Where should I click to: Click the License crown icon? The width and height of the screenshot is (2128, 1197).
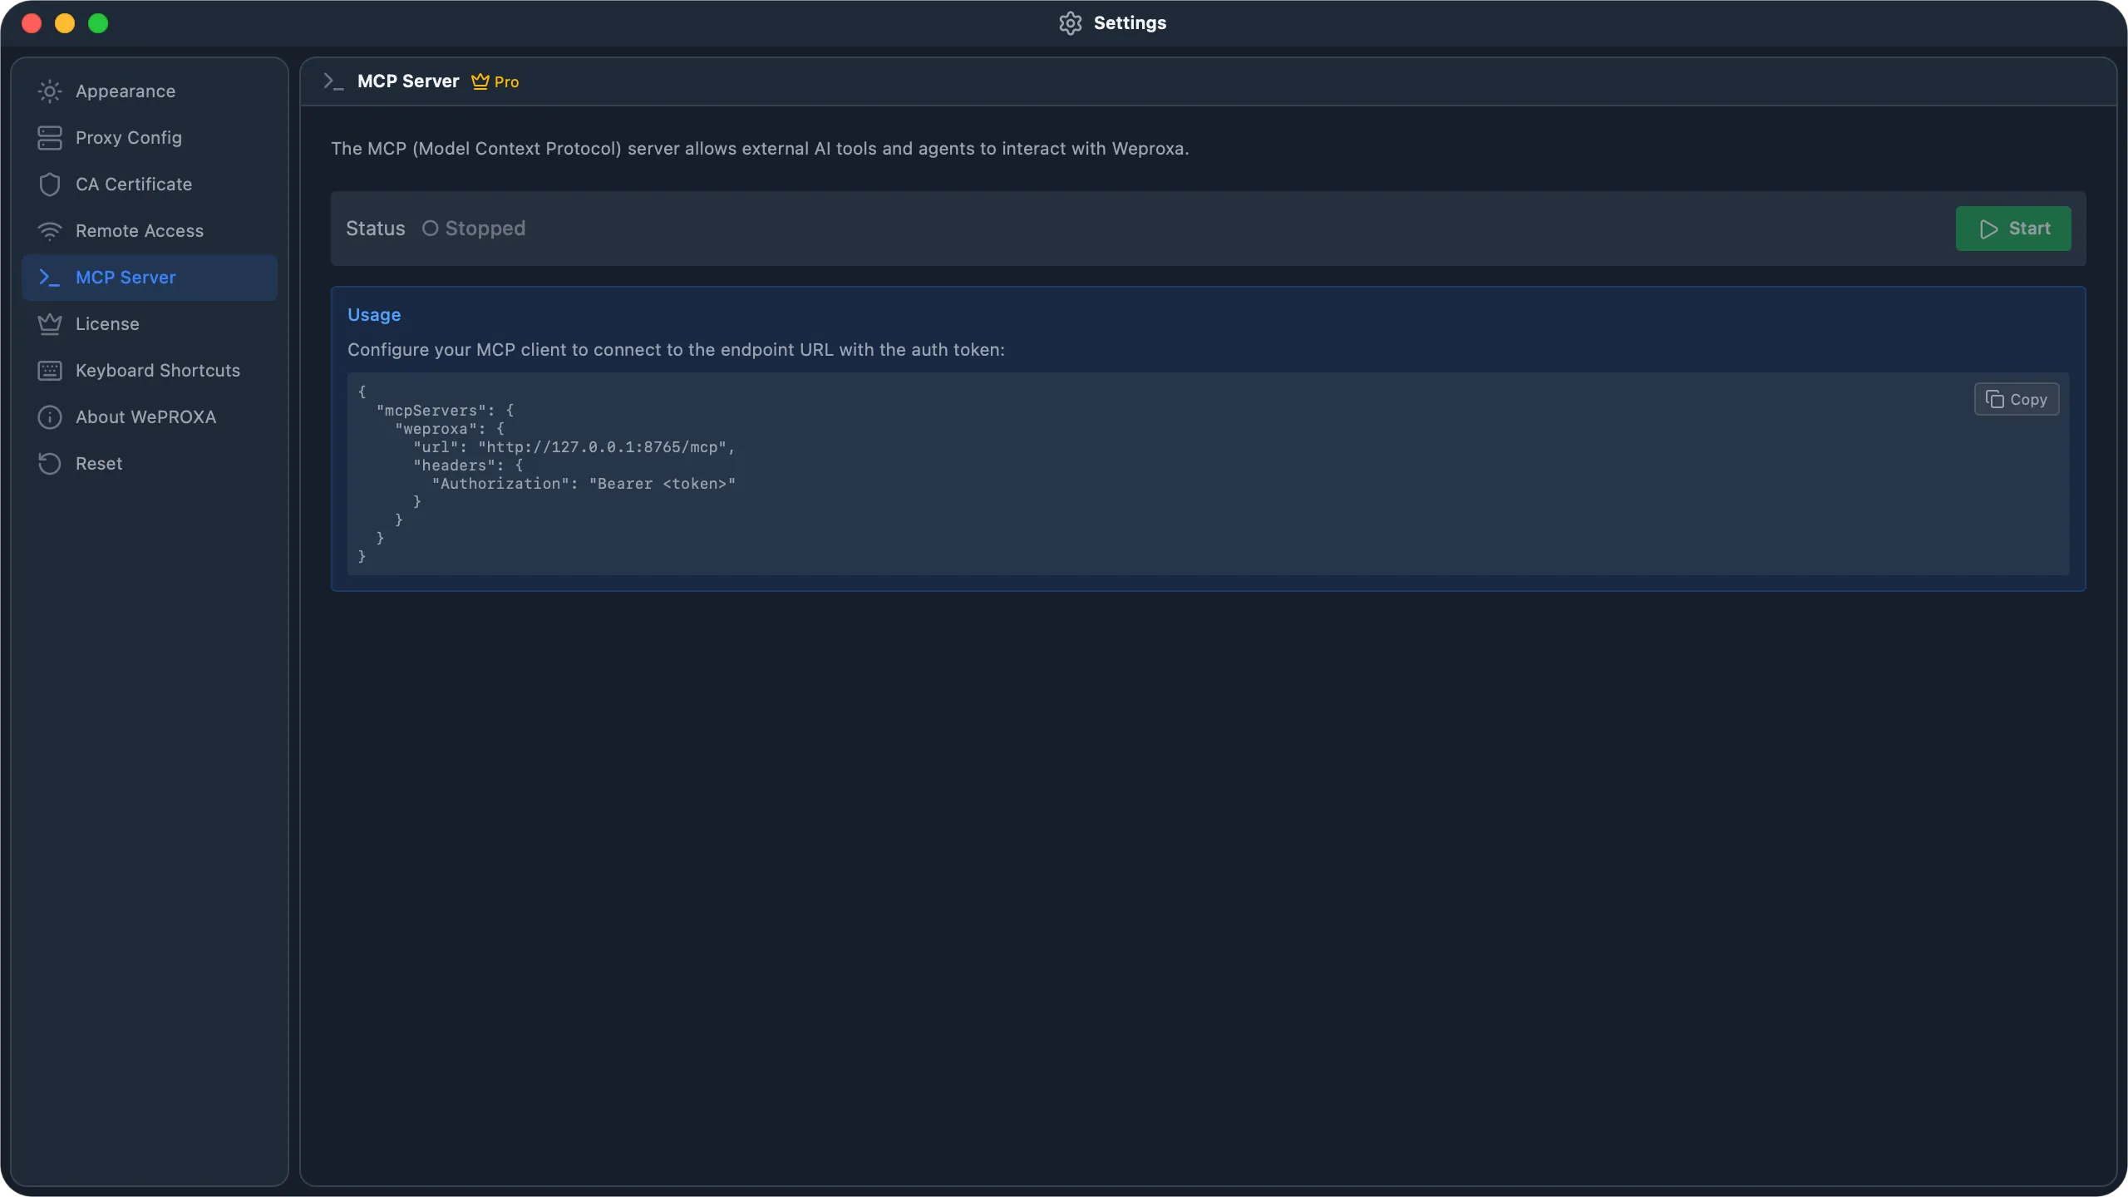click(50, 324)
